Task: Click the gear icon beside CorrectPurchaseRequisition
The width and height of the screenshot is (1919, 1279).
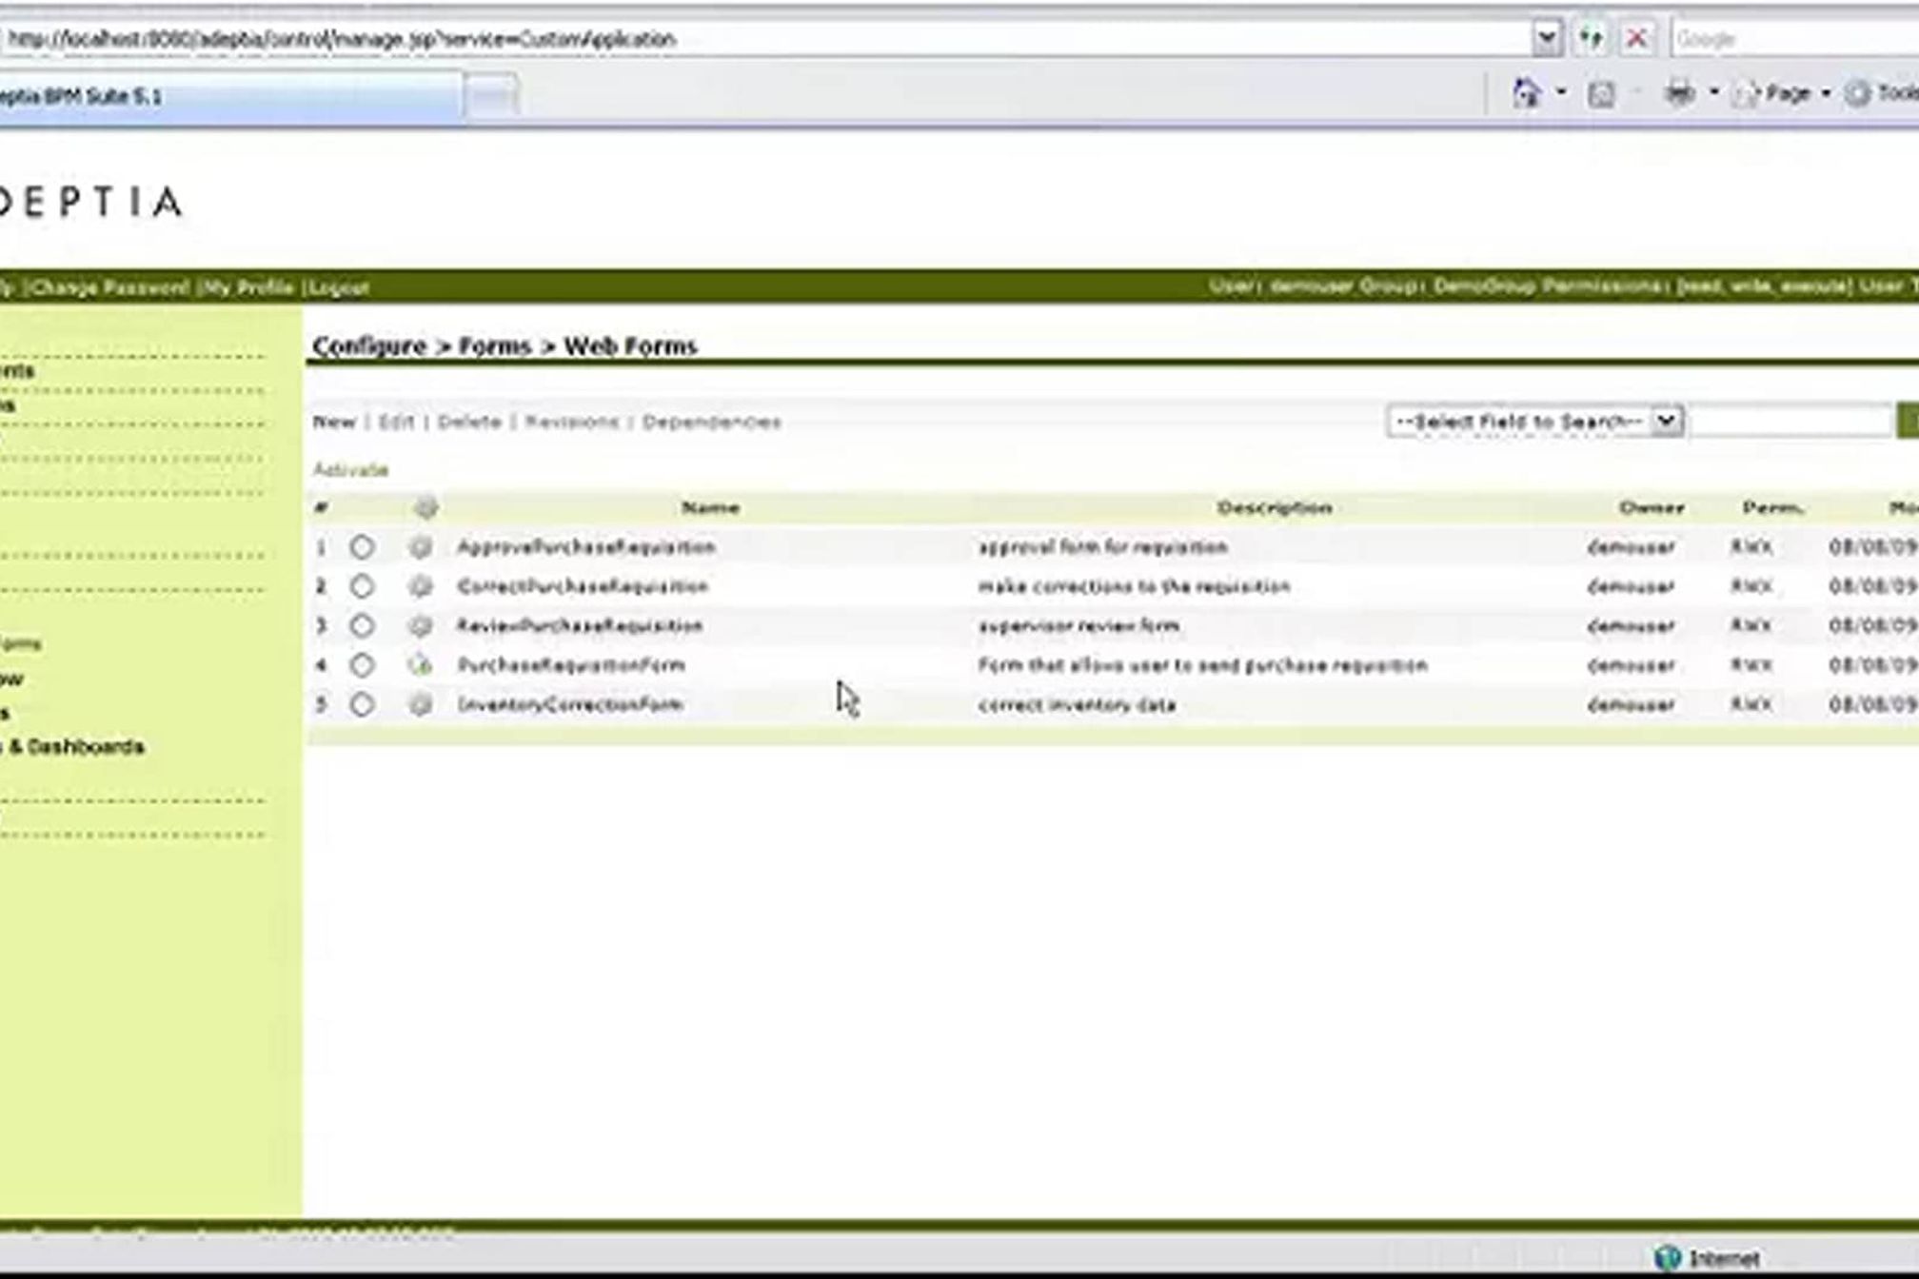Action: pyautogui.click(x=420, y=586)
